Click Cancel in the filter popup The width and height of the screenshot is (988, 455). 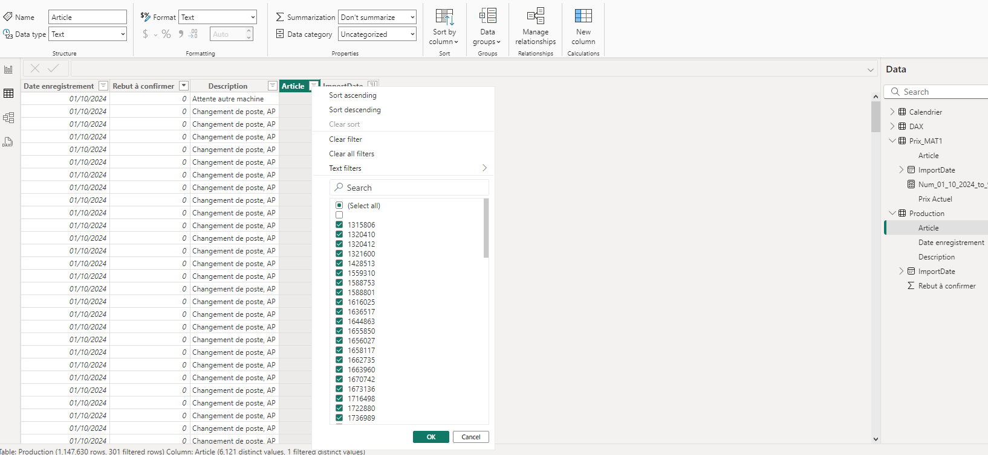pos(471,437)
